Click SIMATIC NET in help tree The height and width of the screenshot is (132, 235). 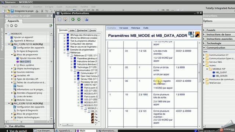(90, 85)
